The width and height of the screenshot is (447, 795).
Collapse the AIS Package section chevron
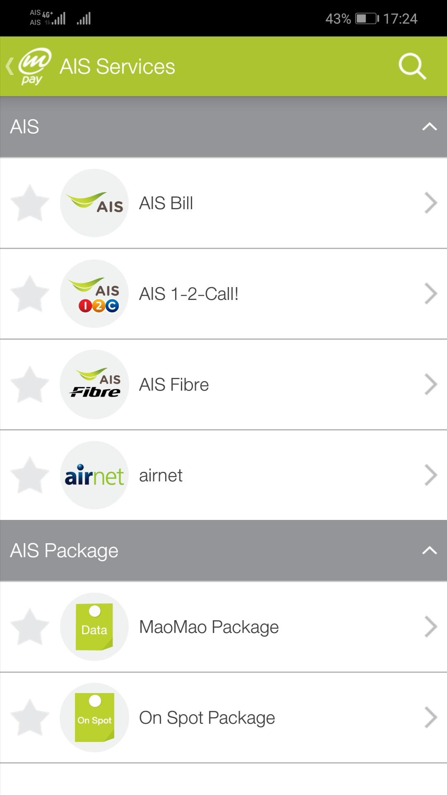[429, 551]
